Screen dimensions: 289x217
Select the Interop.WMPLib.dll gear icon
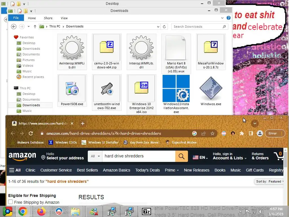pos(141,47)
